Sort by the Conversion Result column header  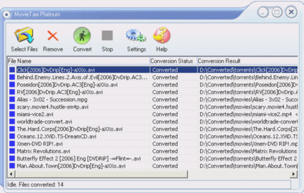(247, 61)
